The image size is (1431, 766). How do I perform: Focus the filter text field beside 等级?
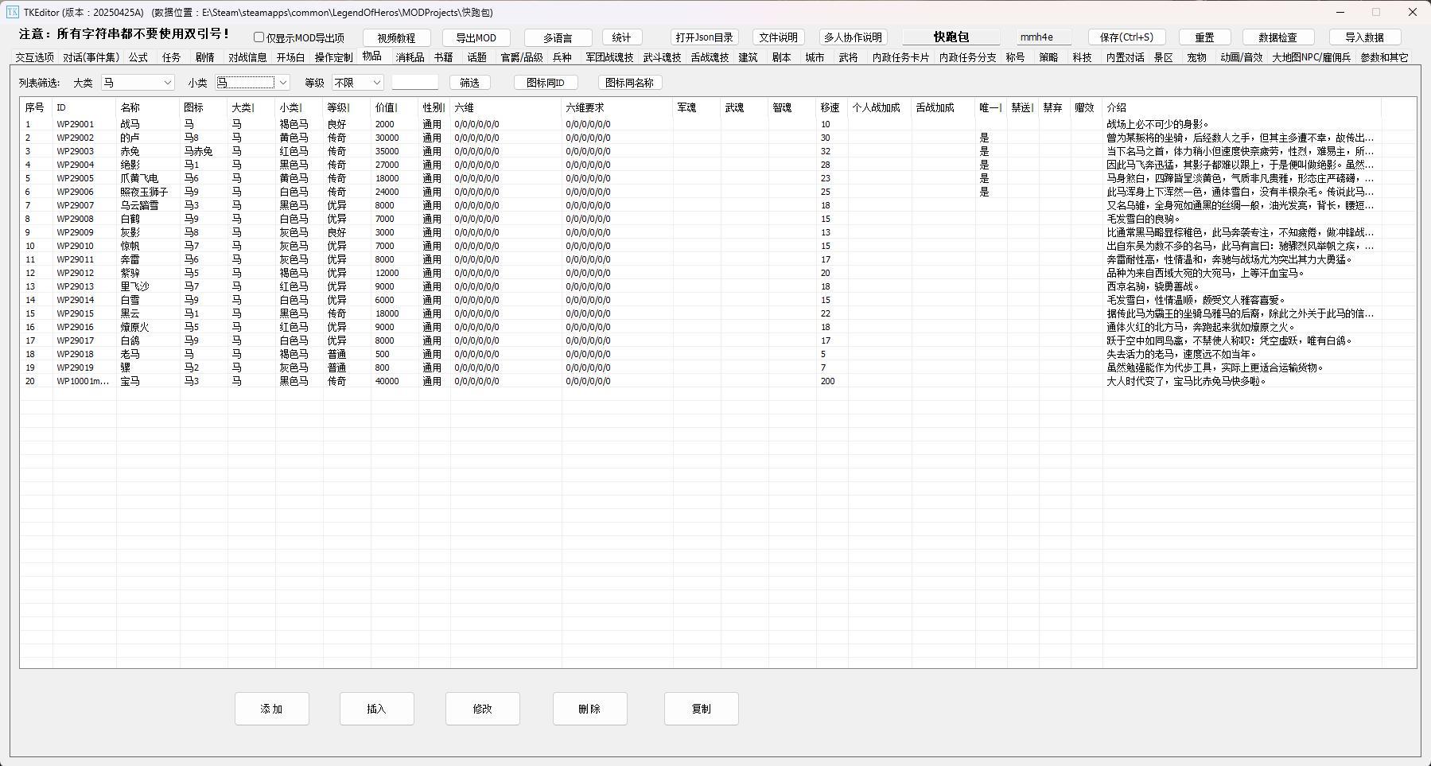pos(414,83)
